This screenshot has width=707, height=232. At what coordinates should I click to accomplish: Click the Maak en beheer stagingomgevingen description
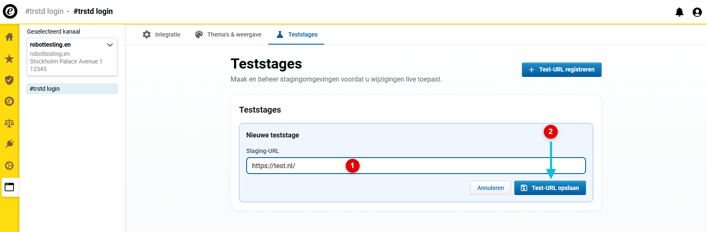point(336,79)
